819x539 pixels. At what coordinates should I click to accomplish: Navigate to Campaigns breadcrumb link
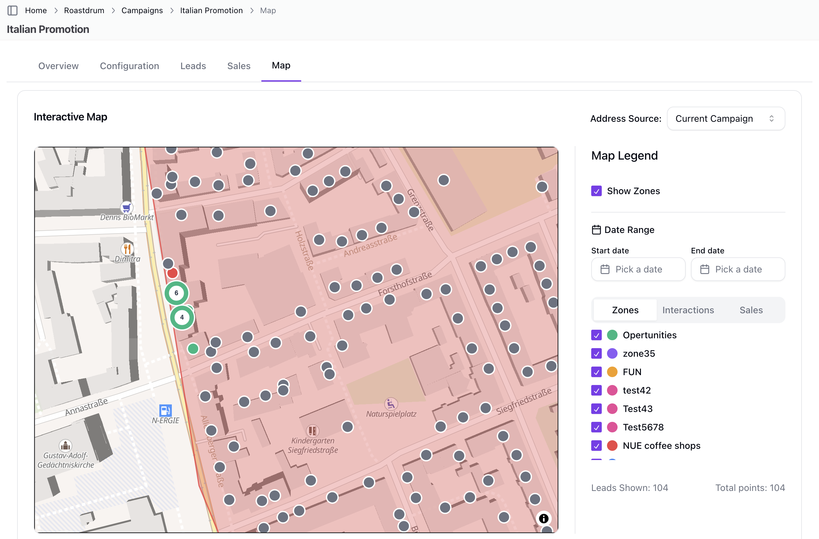[x=142, y=10]
